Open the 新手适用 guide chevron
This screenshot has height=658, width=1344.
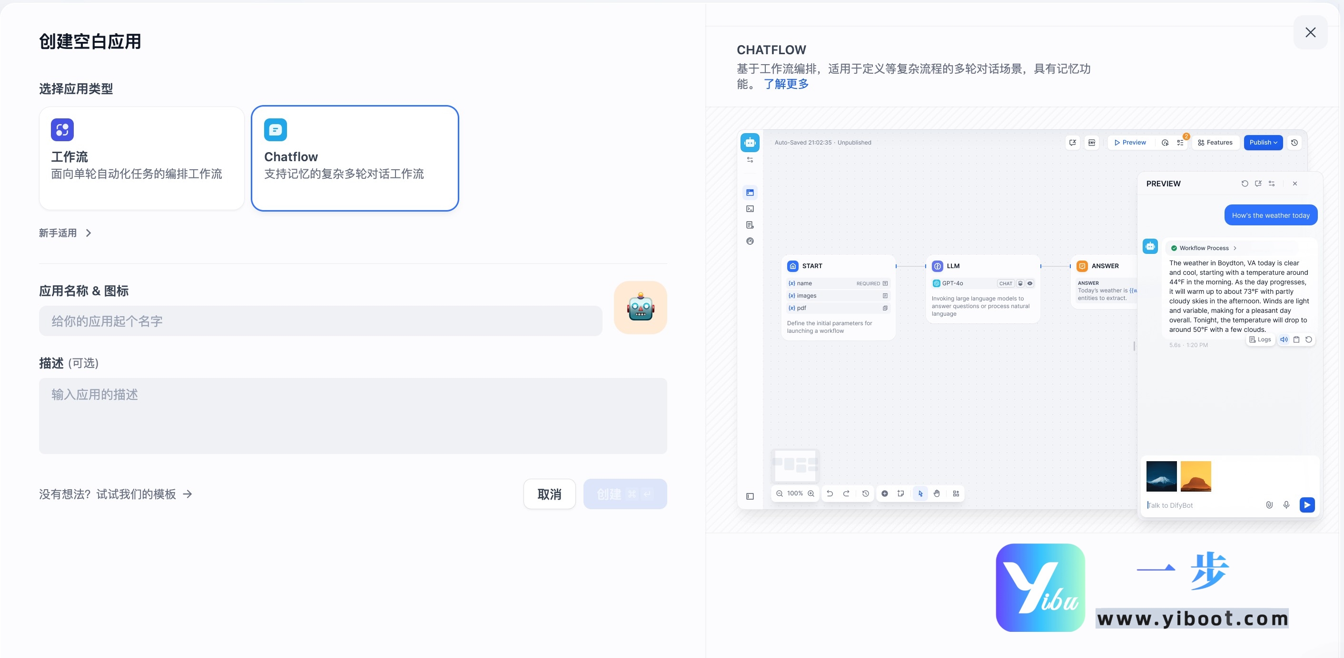point(88,233)
